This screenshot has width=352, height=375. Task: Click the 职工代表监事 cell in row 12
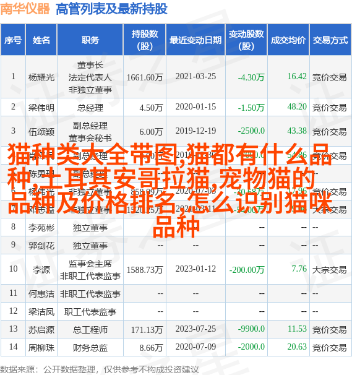point(90,312)
